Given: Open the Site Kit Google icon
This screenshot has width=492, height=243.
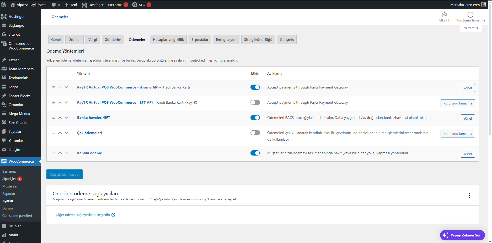Looking at the screenshot, I should pyautogui.click(x=4, y=34).
